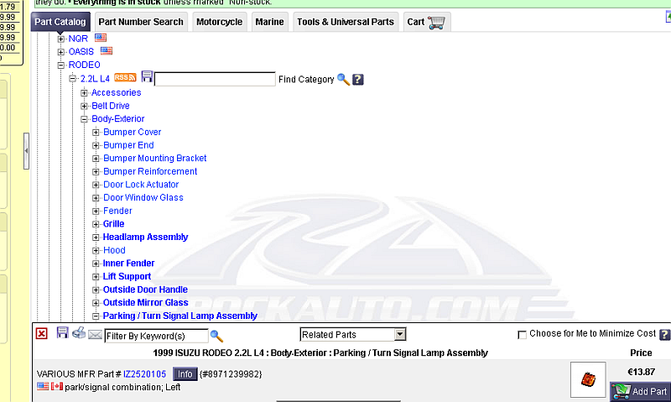Screen dimensions: 671x402
Task: Collapse Parking / Turn Signal Lamp Assembly node
Action: (x=96, y=316)
